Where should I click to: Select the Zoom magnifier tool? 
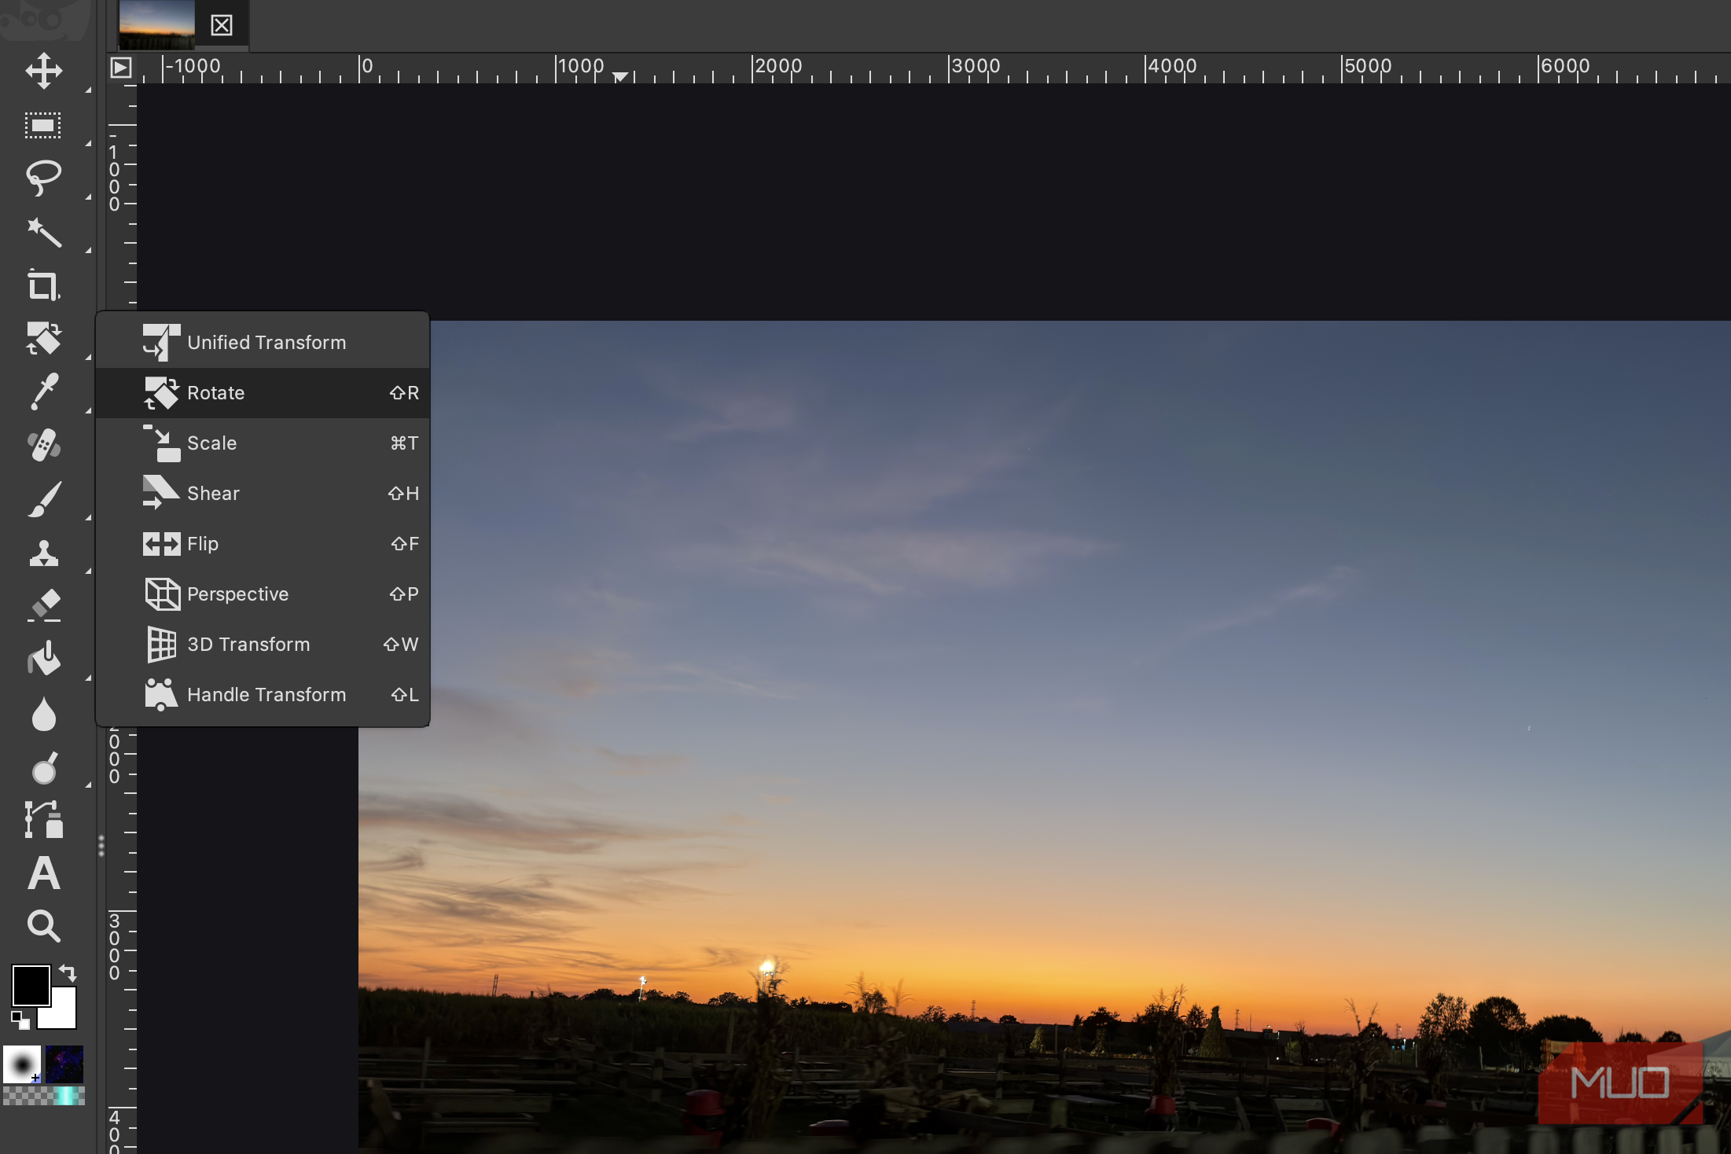tap(43, 926)
